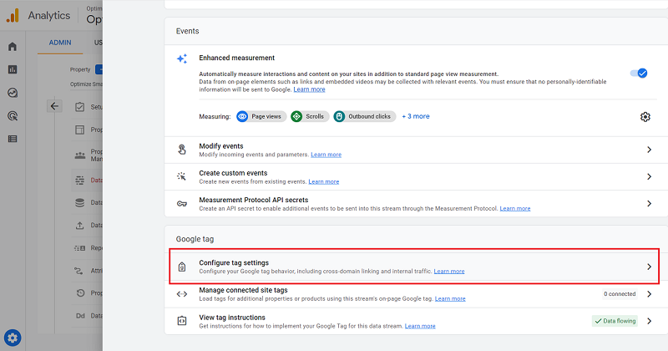Open Learn more for connected site tags
668x351 pixels.
[x=450, y=299]
